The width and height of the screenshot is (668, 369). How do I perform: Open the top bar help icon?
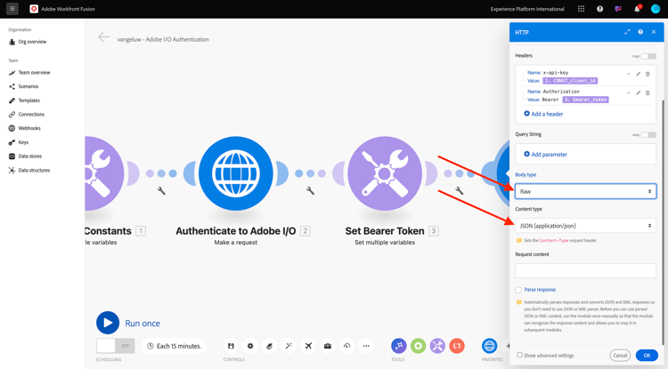(x=599, y=9)
